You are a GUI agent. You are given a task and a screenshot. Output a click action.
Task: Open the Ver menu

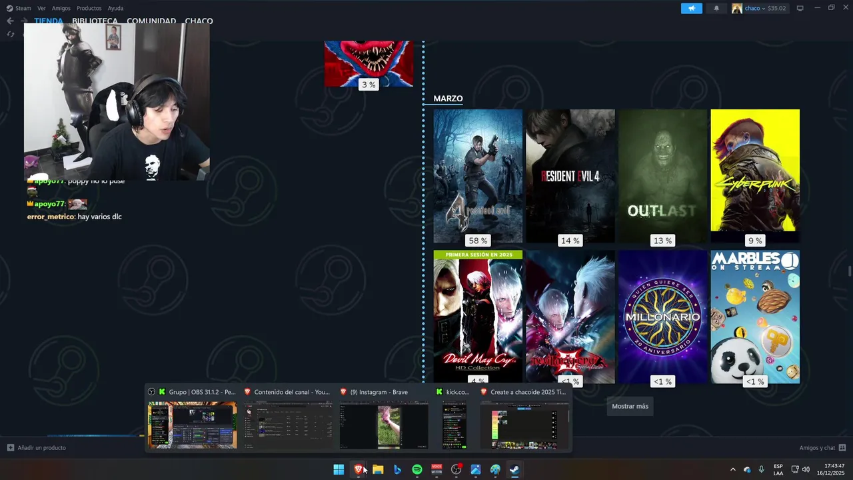tap(41, 8)
